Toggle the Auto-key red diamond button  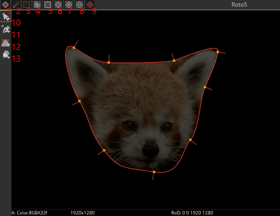tap(5, 5)
